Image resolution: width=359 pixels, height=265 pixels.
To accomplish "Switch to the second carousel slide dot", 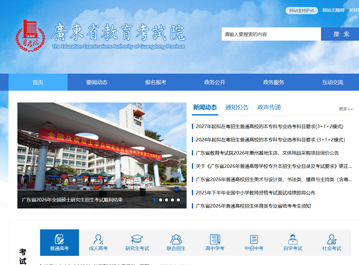I will (161, 200).
